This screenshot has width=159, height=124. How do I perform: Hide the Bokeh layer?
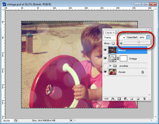[105, 50]
